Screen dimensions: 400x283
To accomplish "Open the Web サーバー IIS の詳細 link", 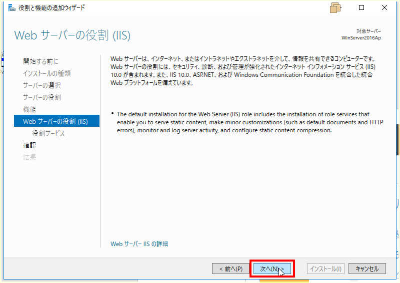I will coord(139,244).
